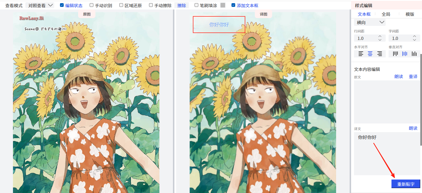Switch to the 全局 tab
The height and width of the screenshot is (193, 422).
386,14
